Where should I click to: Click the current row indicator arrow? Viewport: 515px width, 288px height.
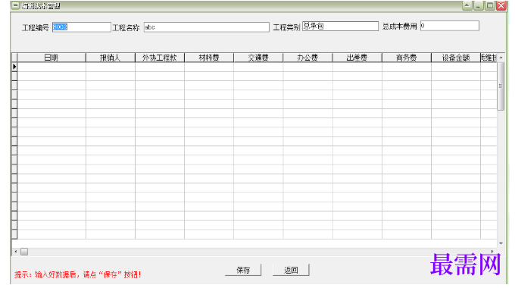[14, 67]
